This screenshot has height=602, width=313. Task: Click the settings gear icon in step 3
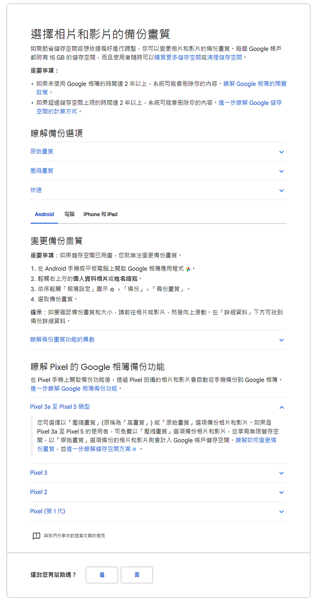[112, 289]
